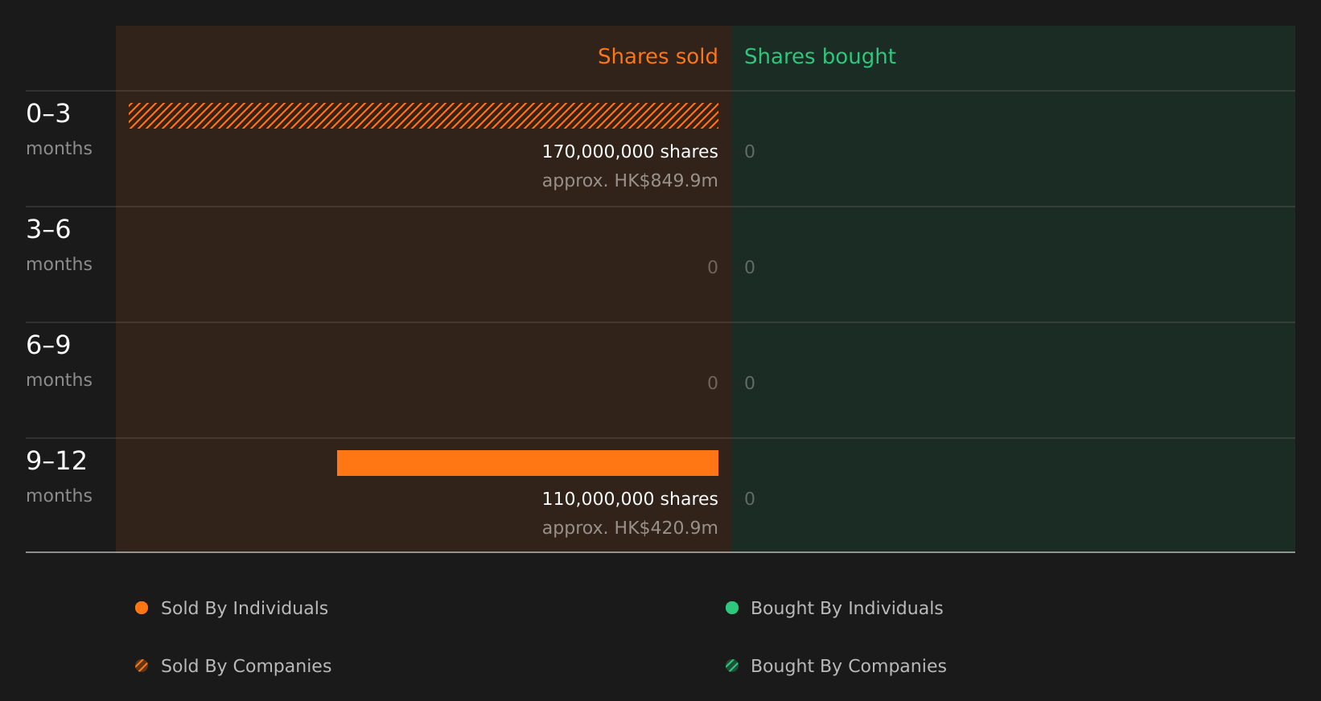
Task: Click the shares sold 0 in 3–6 months row
Action: pos(713,268)
